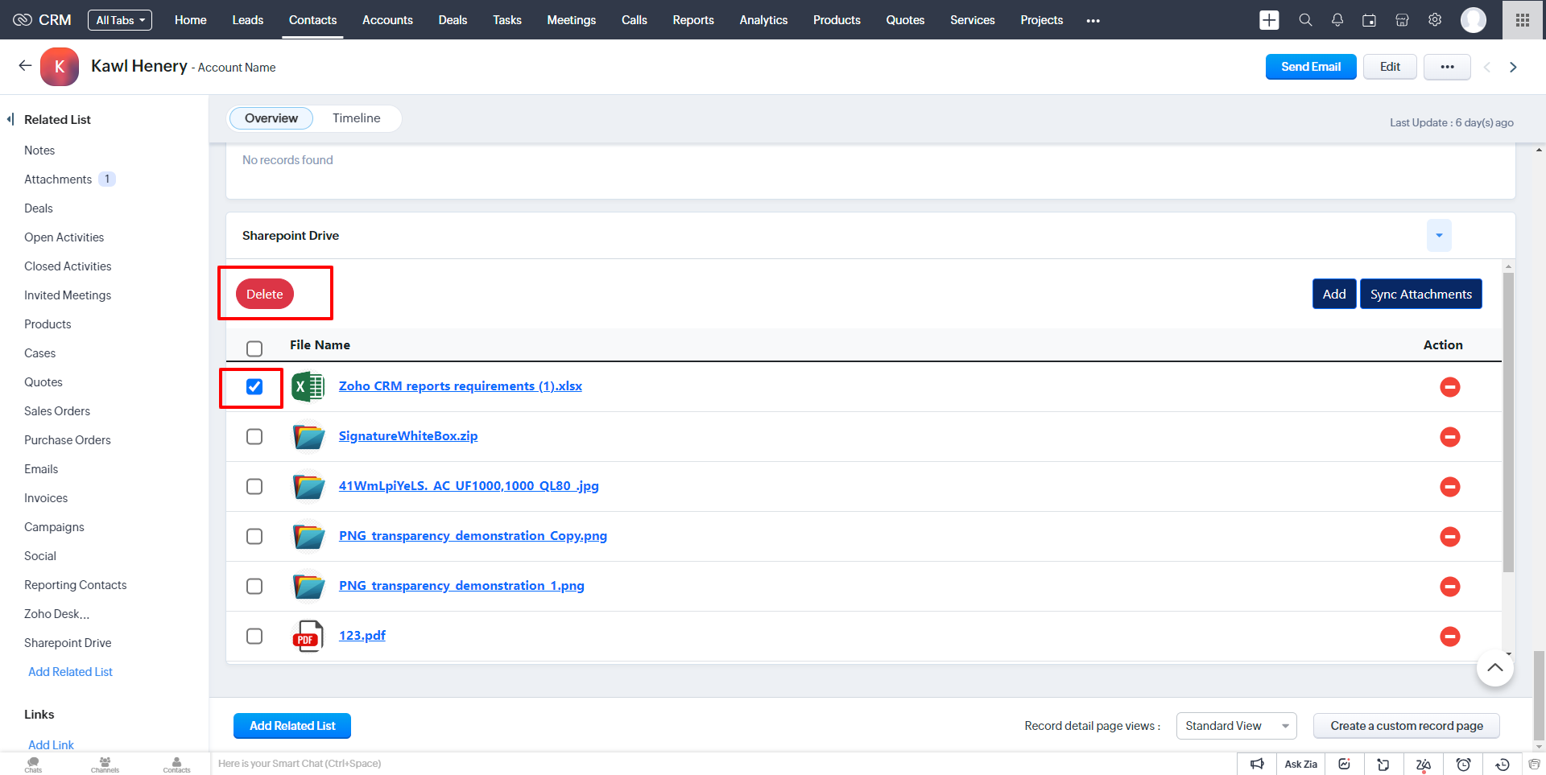Go back using the left arrow icon

click(25, 66)
